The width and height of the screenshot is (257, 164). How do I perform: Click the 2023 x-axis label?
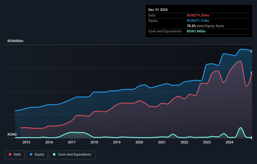[207, 142]
